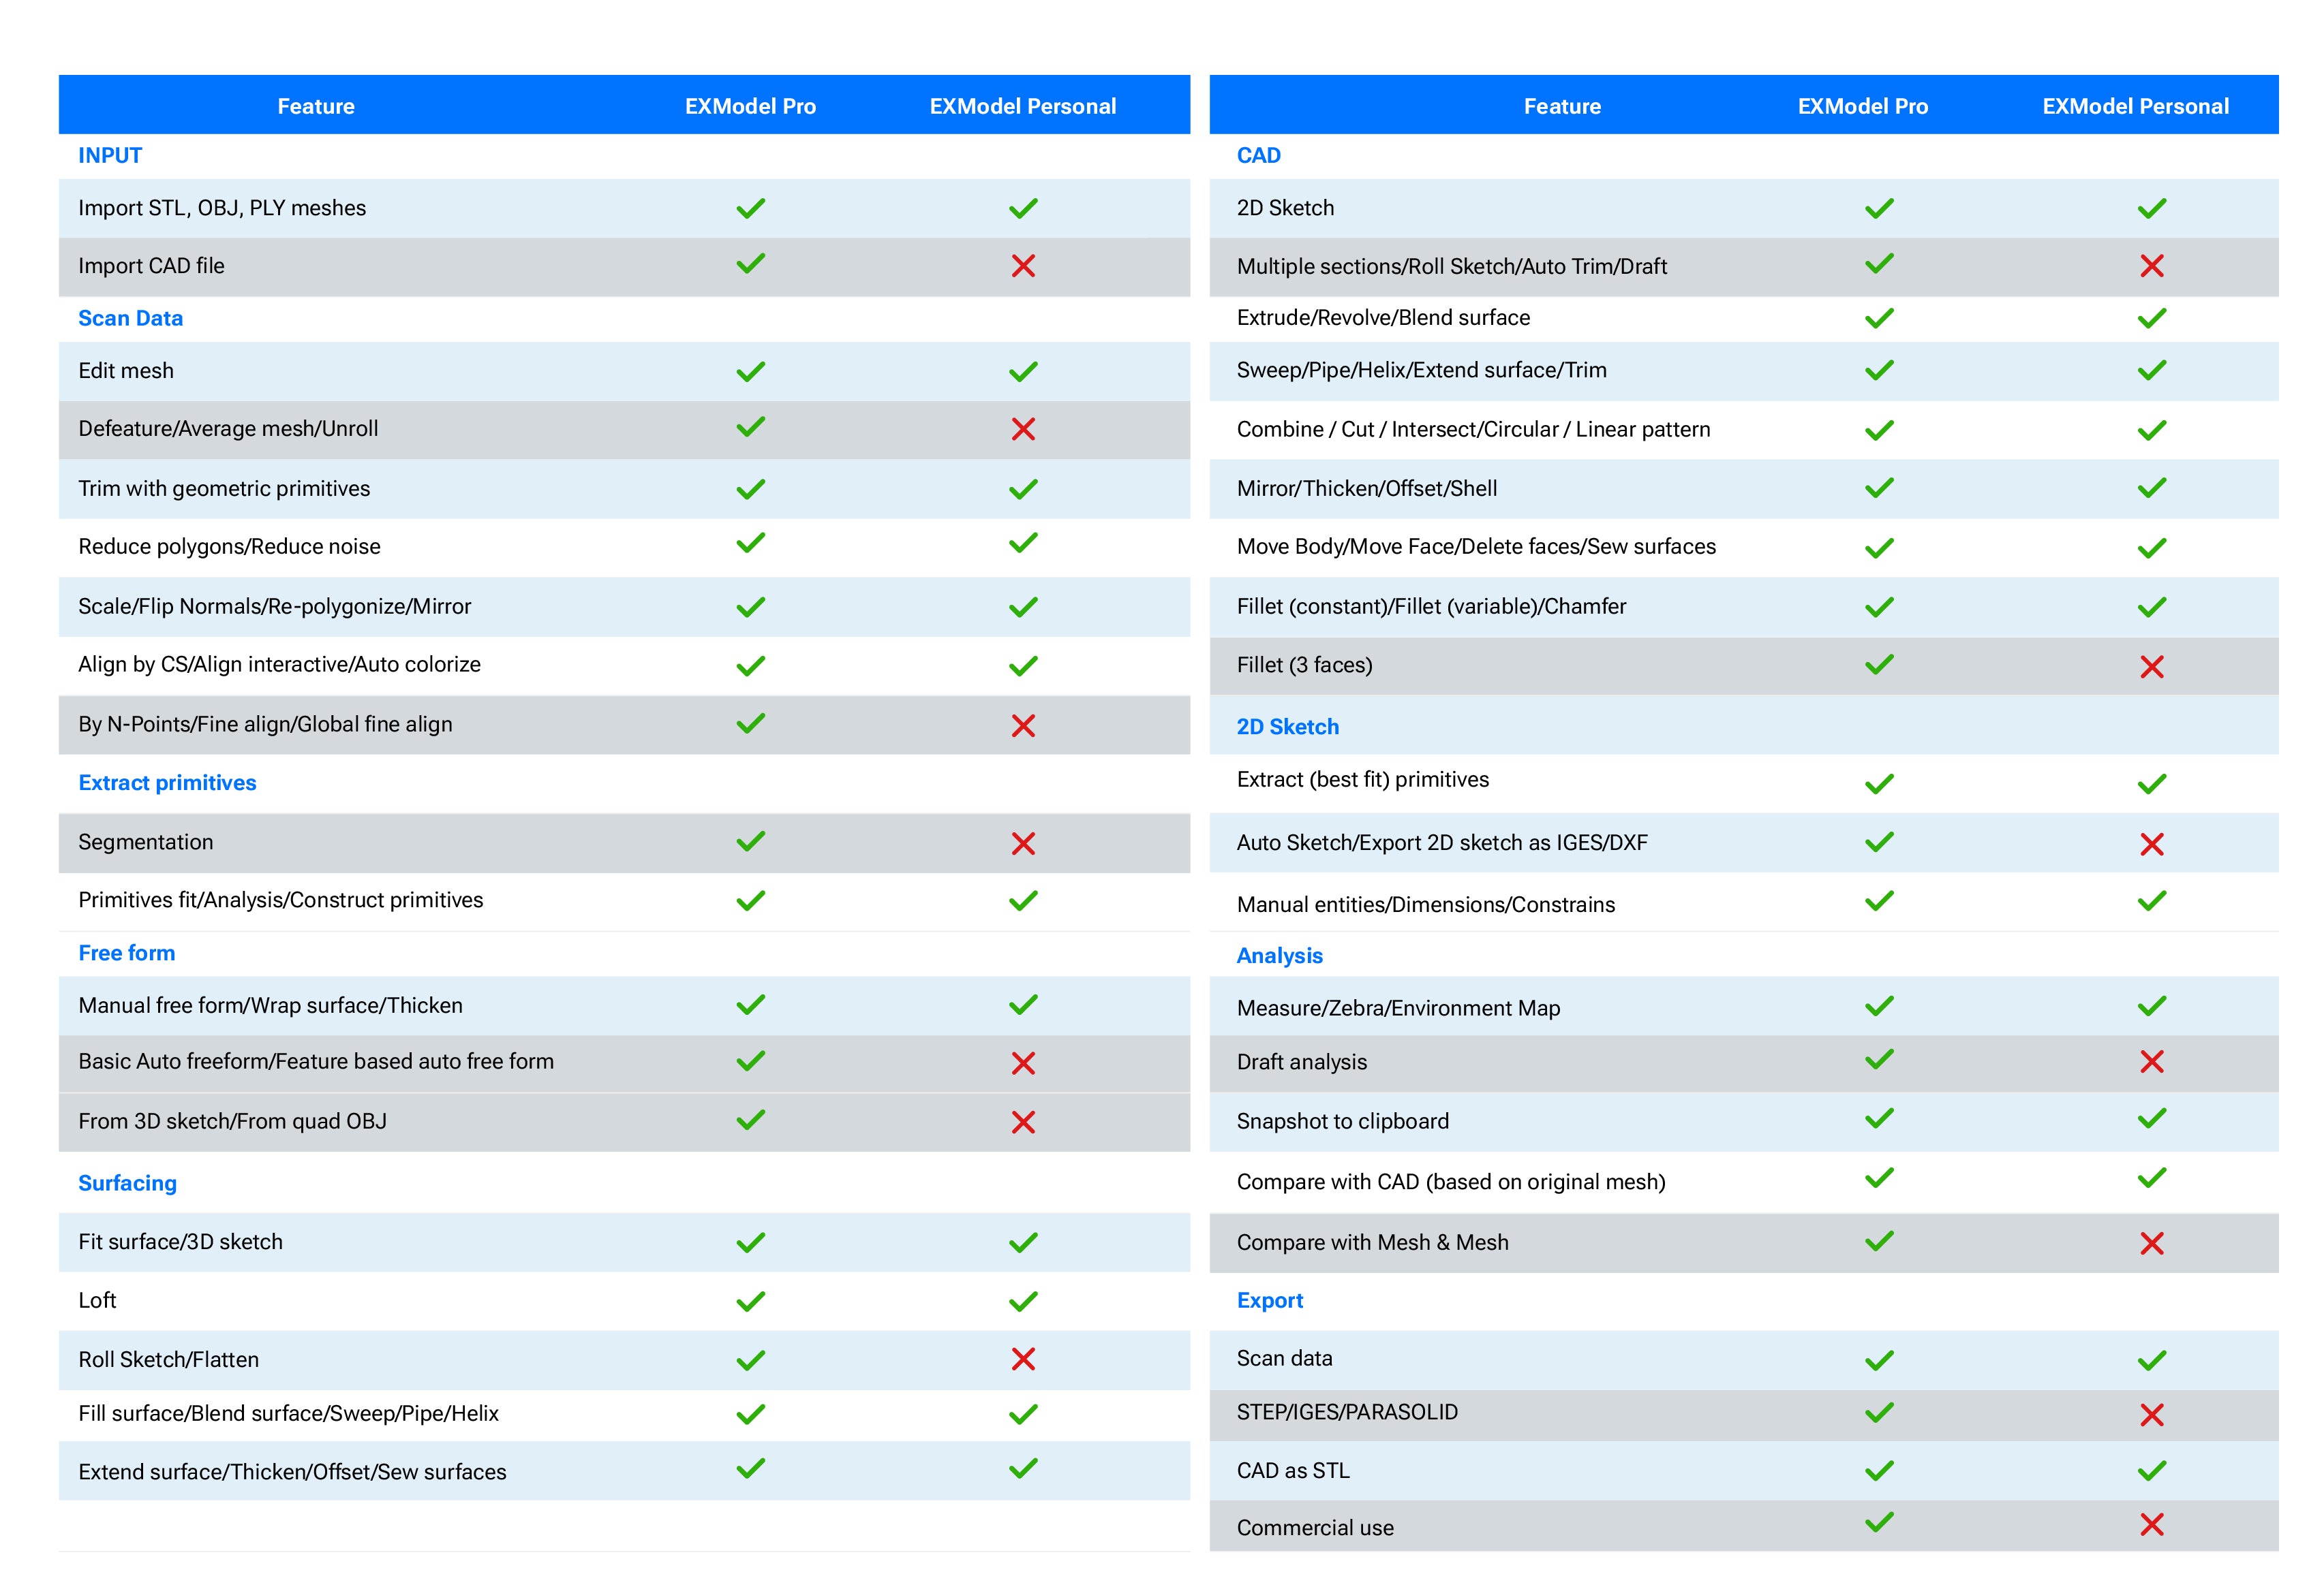Viewport: 2324px width, 1574px height.
Task: Click red X for Draft analysis row
Action: 2151,1061
